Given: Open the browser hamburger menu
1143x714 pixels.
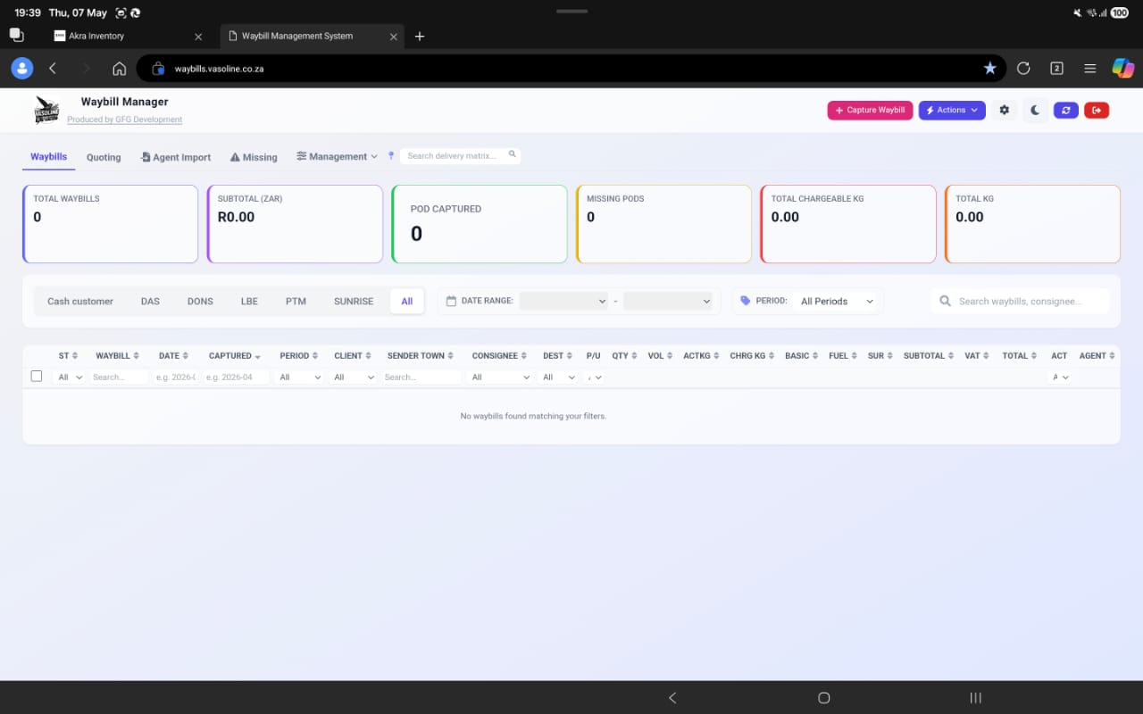Looking at the screenshot, I should point(1089,68).
